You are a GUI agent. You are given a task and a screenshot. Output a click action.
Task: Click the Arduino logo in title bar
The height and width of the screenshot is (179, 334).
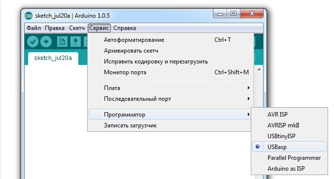[x=29, y=16]
